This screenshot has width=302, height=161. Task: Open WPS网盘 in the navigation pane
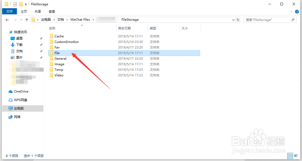(x=18, y=100)
